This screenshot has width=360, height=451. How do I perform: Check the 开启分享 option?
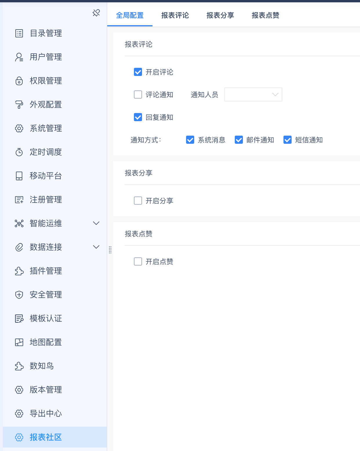click(x=138, y=201)
